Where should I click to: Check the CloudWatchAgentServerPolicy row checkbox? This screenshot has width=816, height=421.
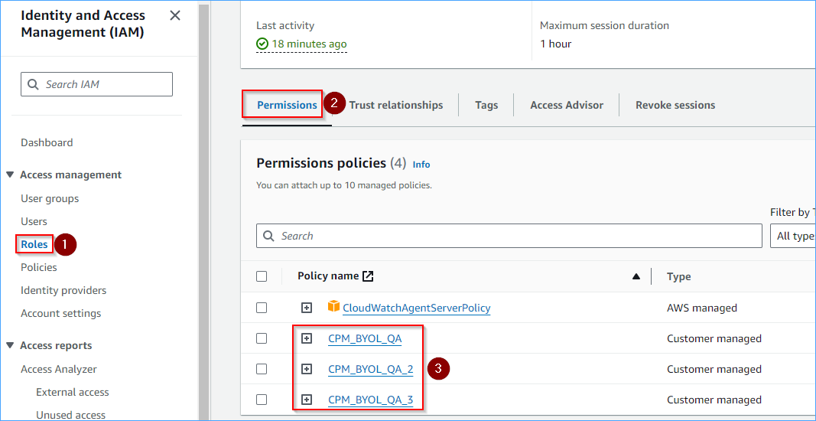[x=262, y=308]
